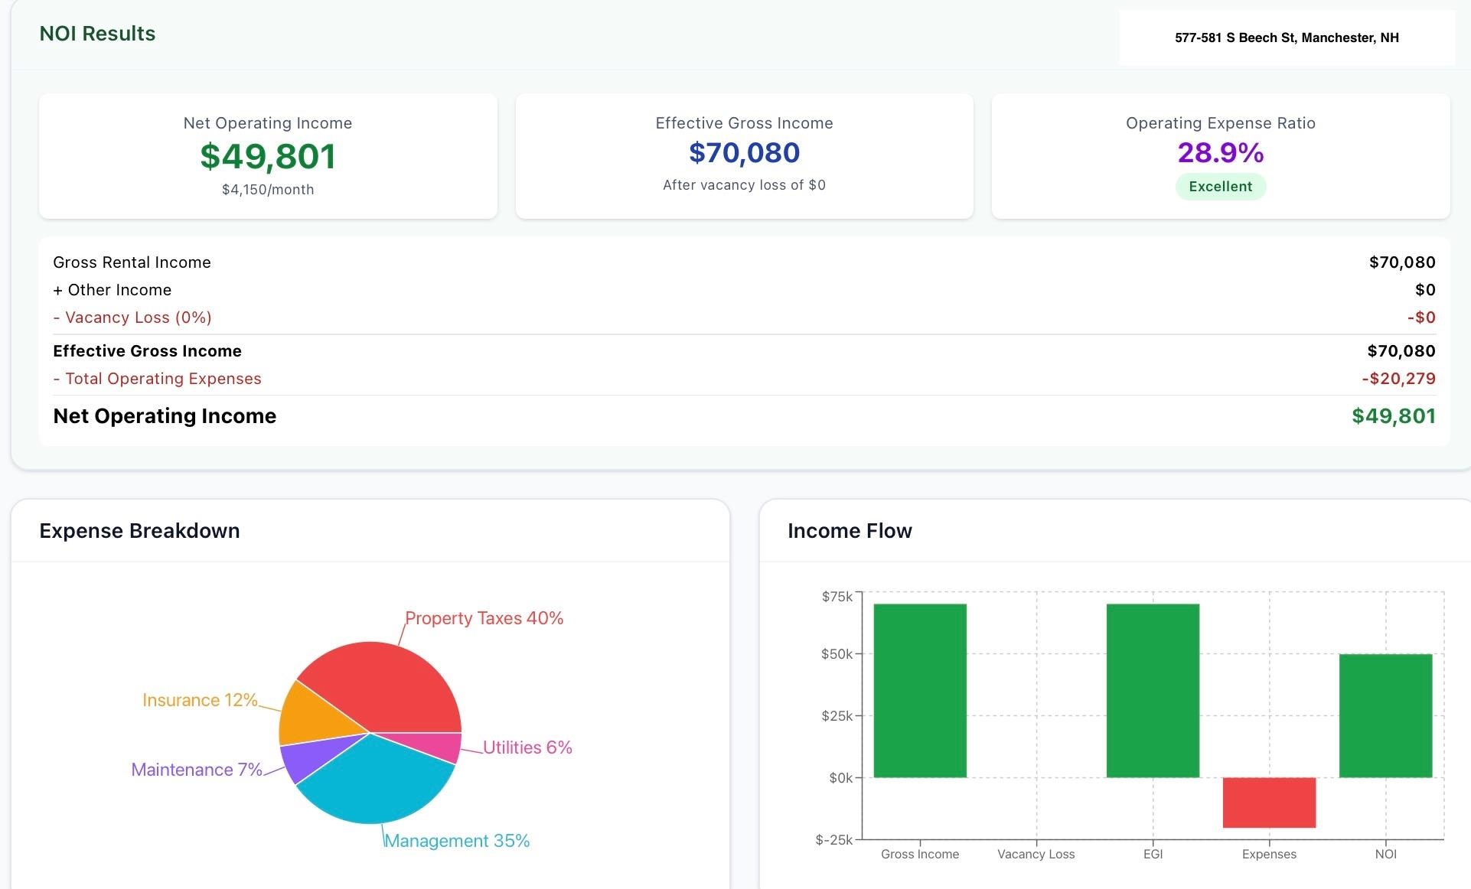The height and width of the screenshot is (889, 1471).
Task: Click the 'Insurance 12%' pie label
Action: click(200, 700)
